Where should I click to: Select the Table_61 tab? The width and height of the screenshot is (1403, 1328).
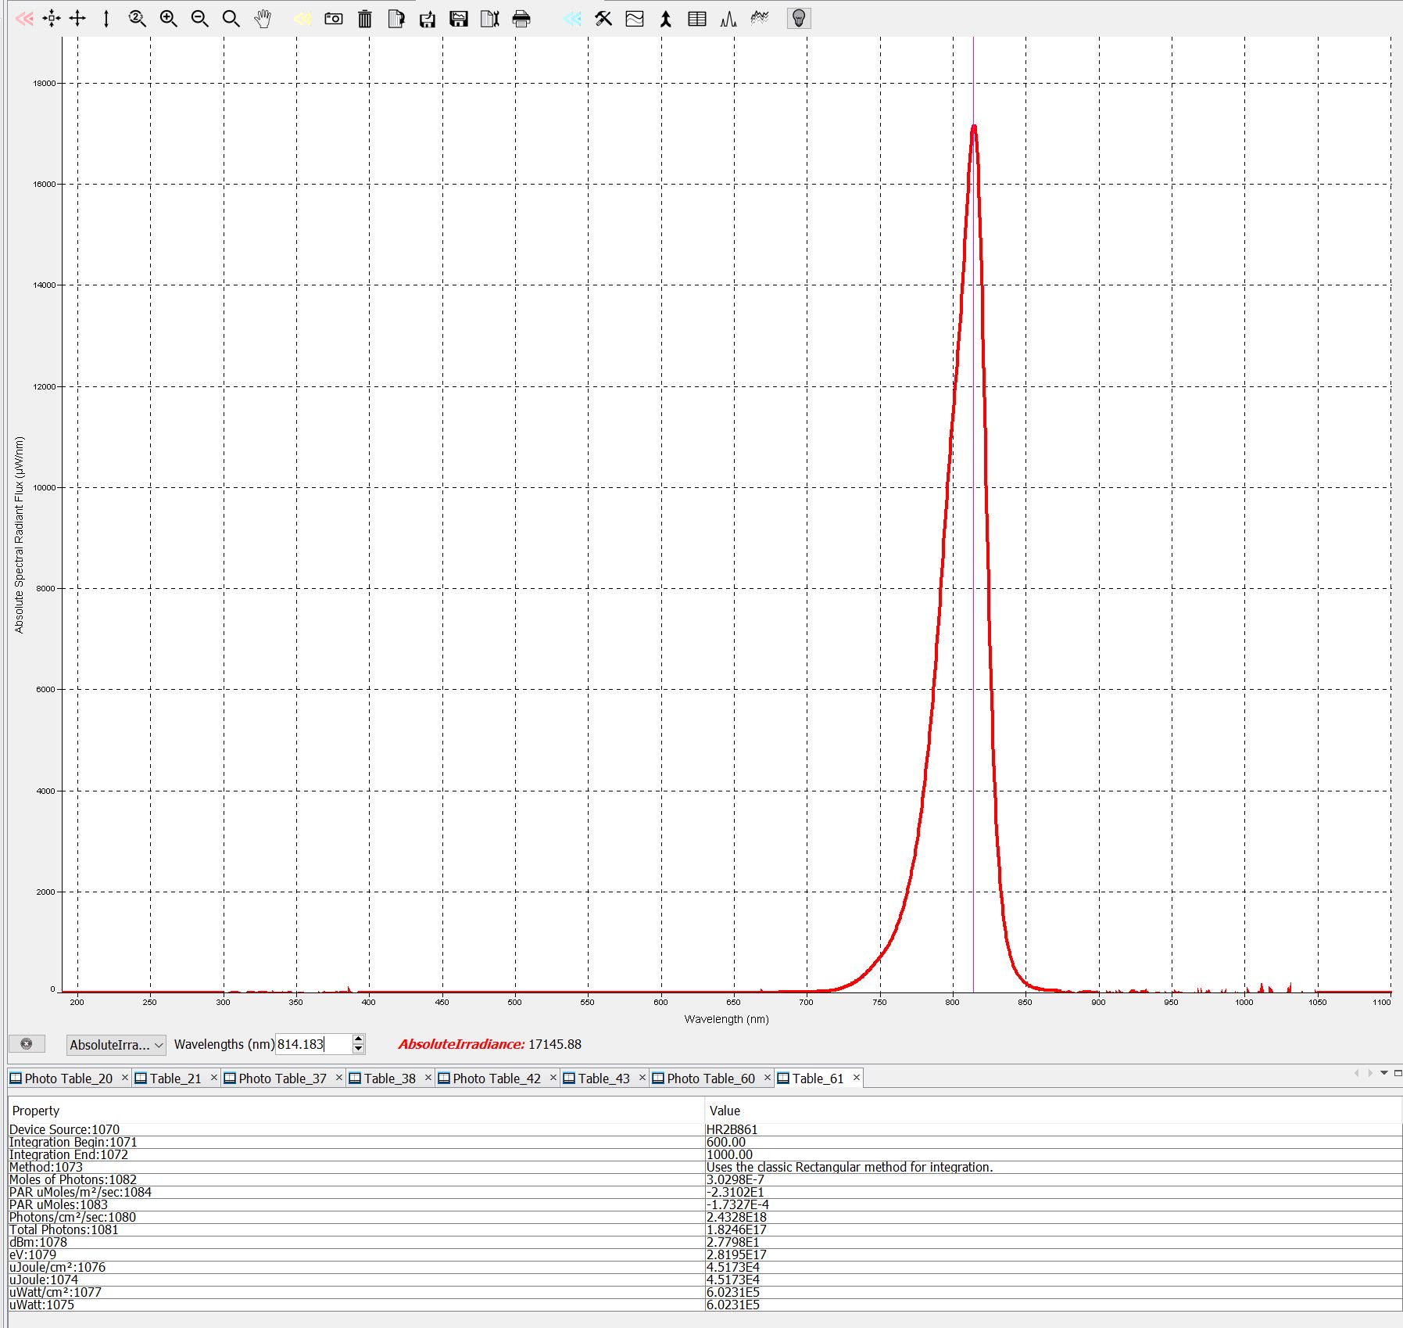point(818,1079)
